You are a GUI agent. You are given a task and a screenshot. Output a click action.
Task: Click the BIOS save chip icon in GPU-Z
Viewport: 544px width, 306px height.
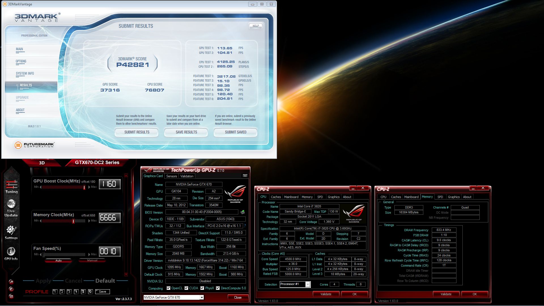coord(243,212)
